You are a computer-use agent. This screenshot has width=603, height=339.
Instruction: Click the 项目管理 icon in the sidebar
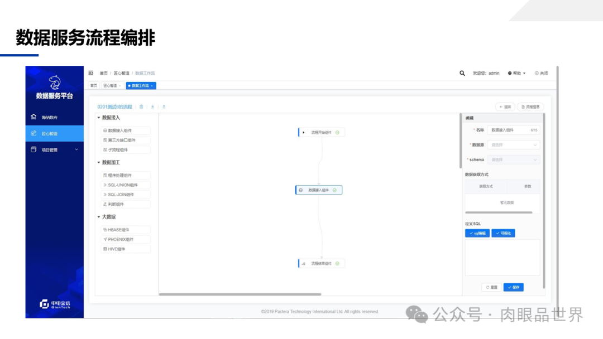pos(34,150)
